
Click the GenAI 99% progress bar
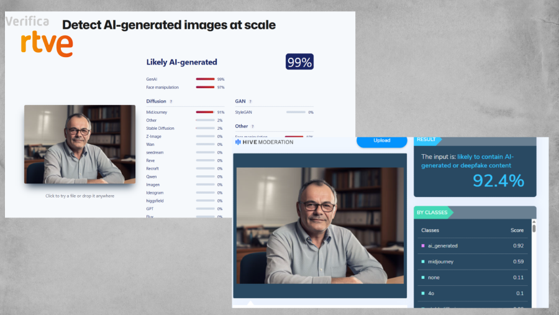(206, 79)
